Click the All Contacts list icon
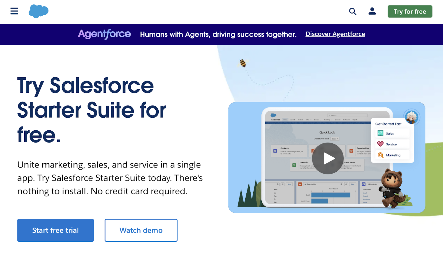 tap(364, 184)
